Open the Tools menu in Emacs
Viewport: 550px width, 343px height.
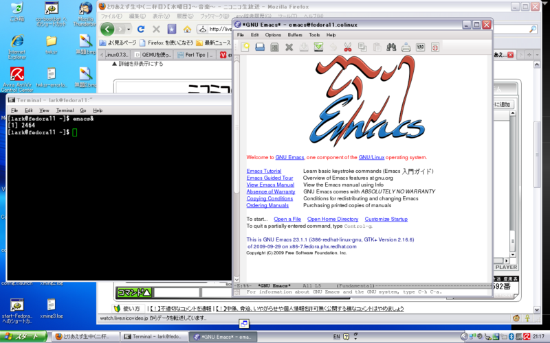314,35
